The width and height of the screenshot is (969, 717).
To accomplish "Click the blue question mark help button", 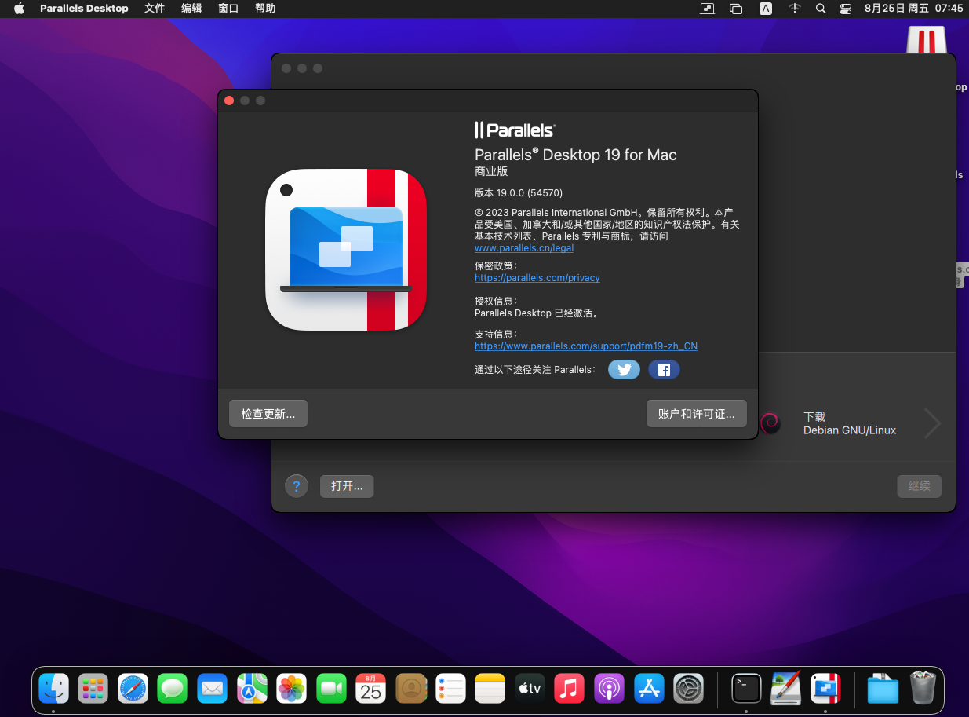I will [x=296, y=486].
